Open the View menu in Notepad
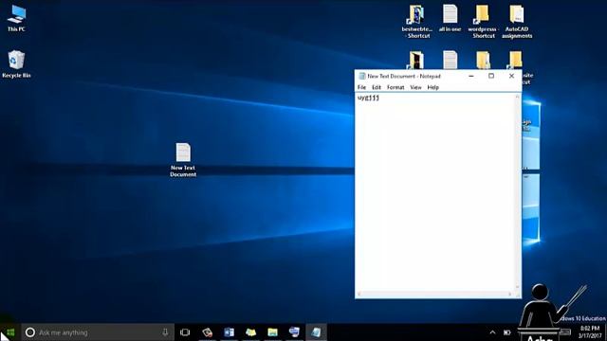This screenshot has width=607, height=341. pyautogui.click(x=415, y=87)
